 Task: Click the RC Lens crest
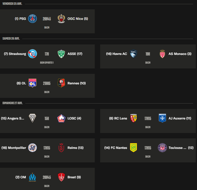[134, 118]
